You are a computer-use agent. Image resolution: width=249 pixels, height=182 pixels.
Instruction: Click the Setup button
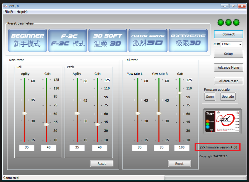tap(228, 54)
